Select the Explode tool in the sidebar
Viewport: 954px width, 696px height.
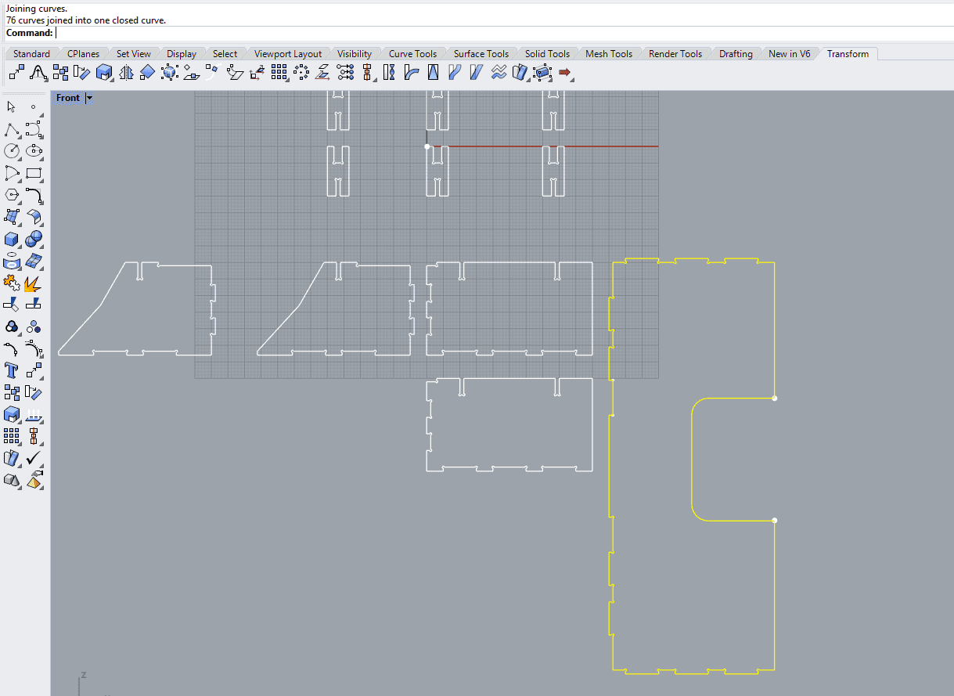34,283
